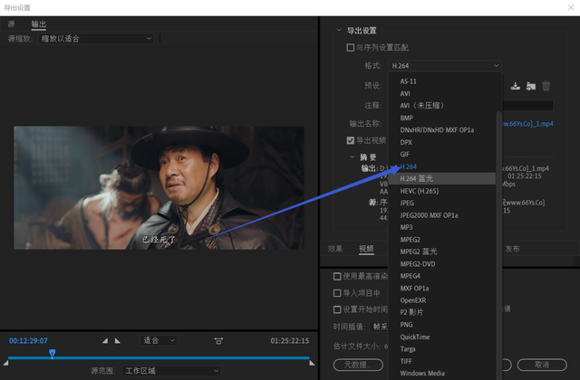Viewport: 580px width, 380px height.
Task: Click the current timecode 00:12:29:07
Action: click(28, 340)
